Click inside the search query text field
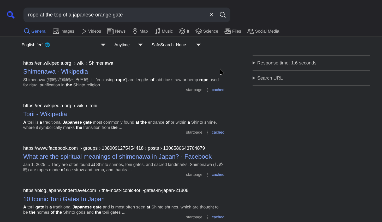Screen dimensions: 382x222 (x=115, y=15)
